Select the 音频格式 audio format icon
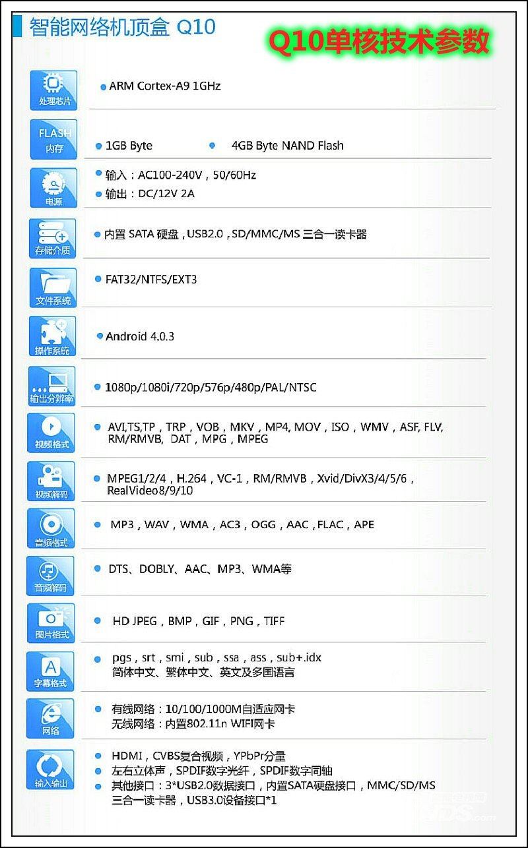528x848 pixels. (x=51, y=528)
